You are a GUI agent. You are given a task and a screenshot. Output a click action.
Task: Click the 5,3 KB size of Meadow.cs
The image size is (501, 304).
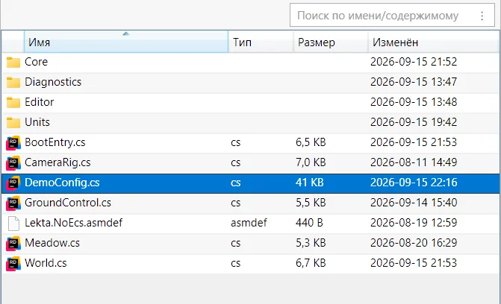[x=311, y=243]
